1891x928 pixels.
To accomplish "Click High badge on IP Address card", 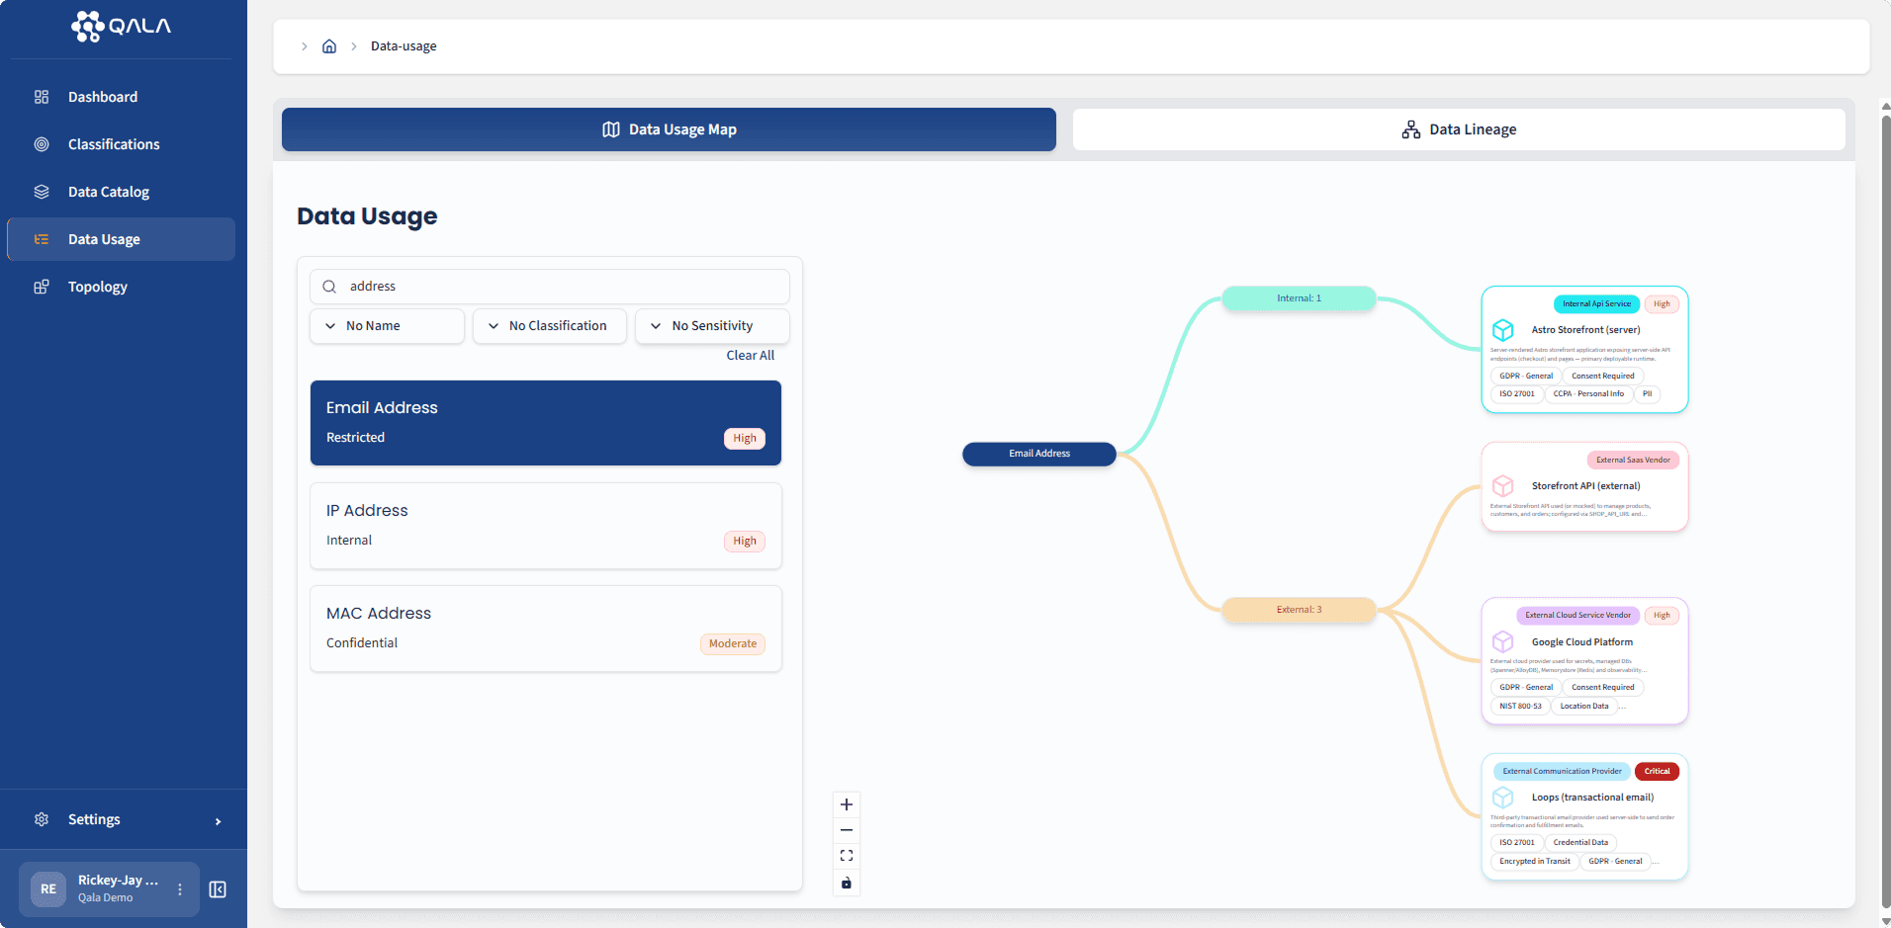I will [x=745, y=542].
